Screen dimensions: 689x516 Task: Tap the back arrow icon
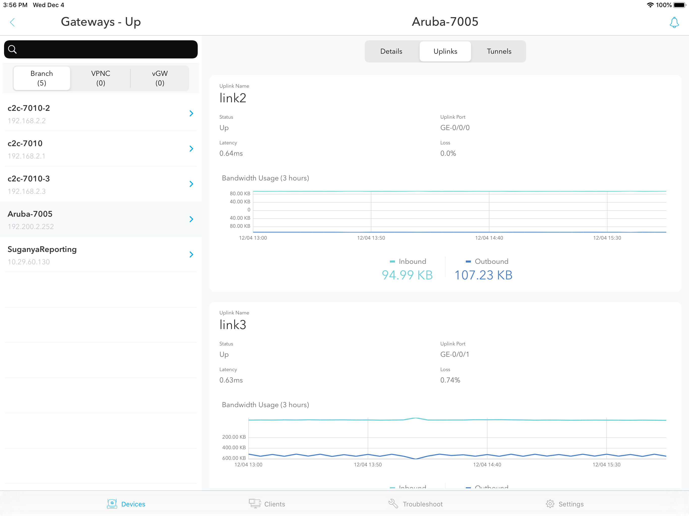[x=12, y=22]
